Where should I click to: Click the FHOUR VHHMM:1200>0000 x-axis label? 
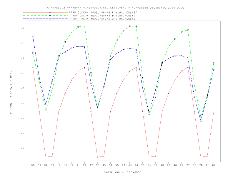point(122,172)
